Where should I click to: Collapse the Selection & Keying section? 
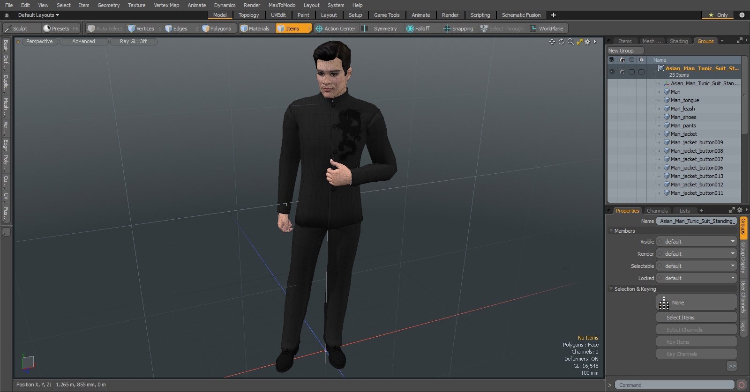tap(611, 289)
